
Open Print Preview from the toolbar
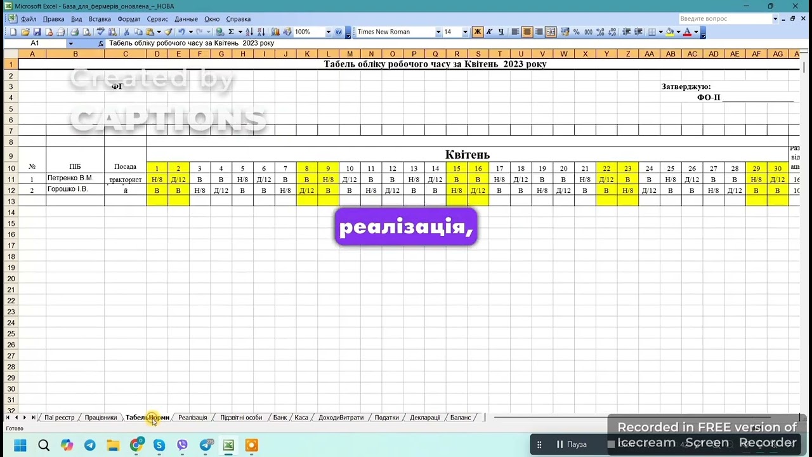point(86,32)
